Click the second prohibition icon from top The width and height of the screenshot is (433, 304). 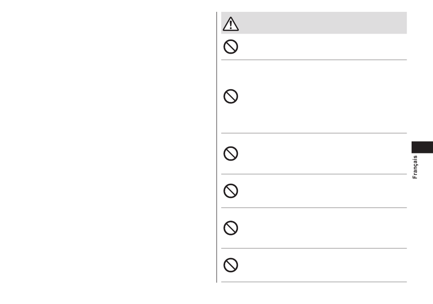click(231, 96)
